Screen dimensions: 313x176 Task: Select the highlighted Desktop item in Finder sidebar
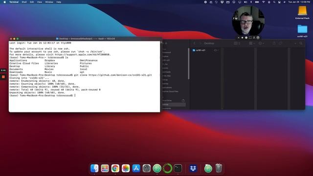click(174, 104)
